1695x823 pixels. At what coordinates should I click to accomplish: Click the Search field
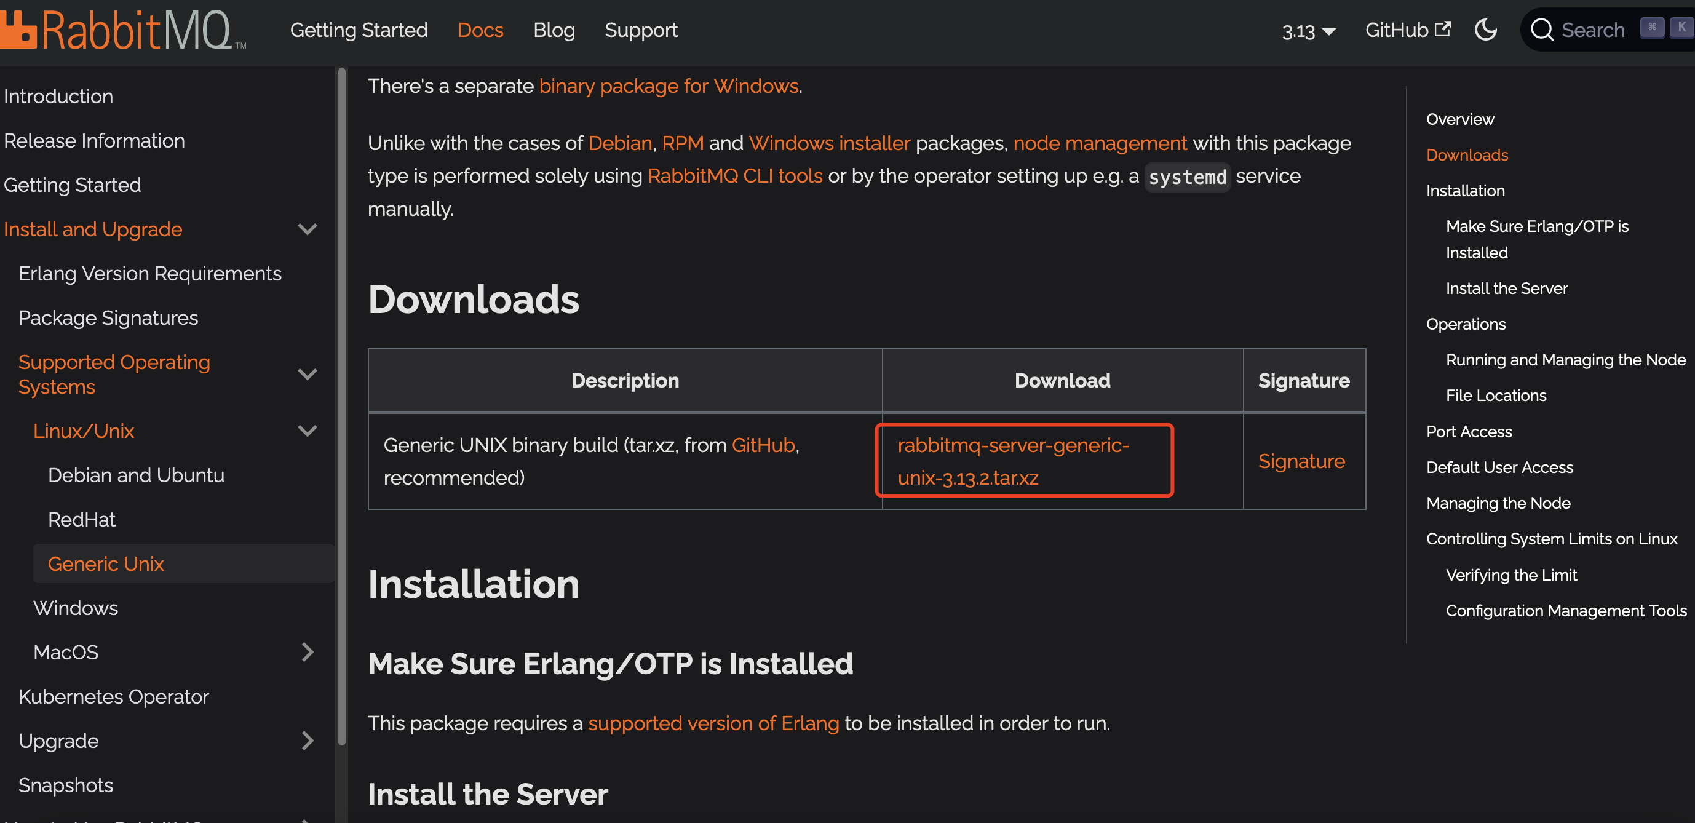1608,30
